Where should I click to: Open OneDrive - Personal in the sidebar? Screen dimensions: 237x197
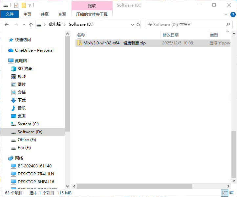pyautogui.click(x=34, y=50)
